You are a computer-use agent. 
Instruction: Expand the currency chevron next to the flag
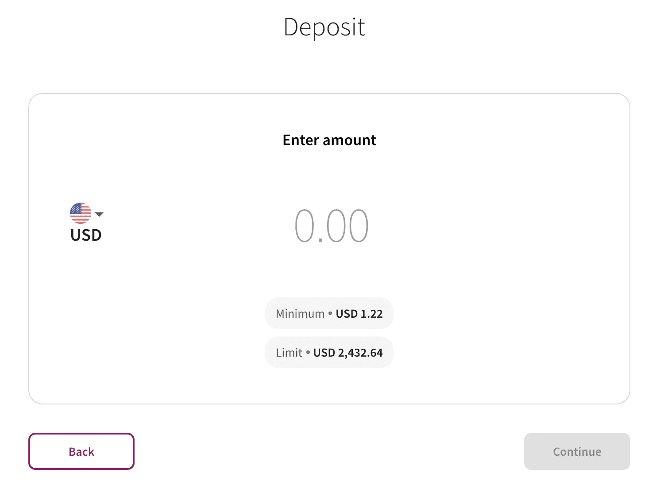point(99,214)
